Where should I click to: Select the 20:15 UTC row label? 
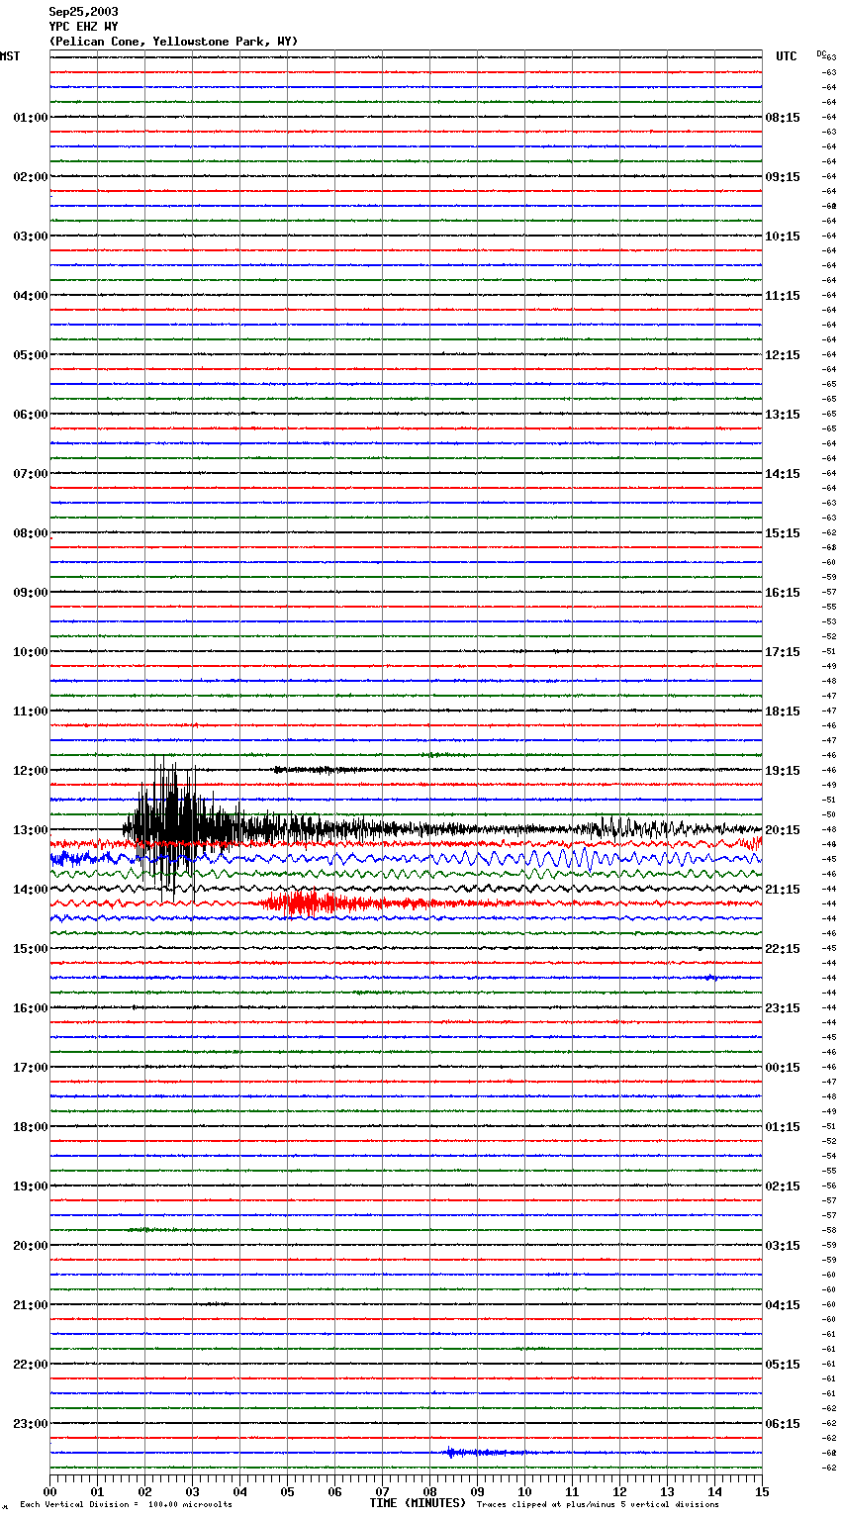coord(783,830)
